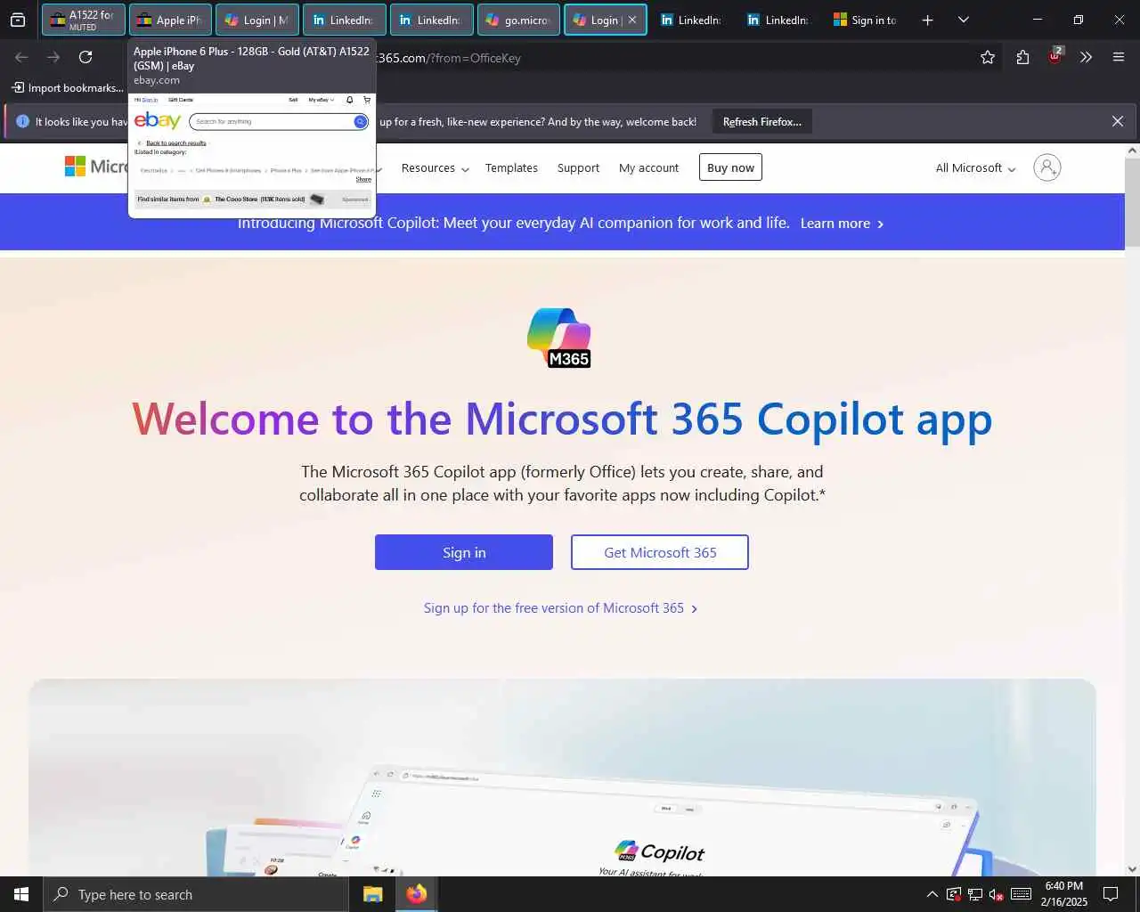Switch to the go.micros tab
The image size is (1140, 912).
(518, 20)
